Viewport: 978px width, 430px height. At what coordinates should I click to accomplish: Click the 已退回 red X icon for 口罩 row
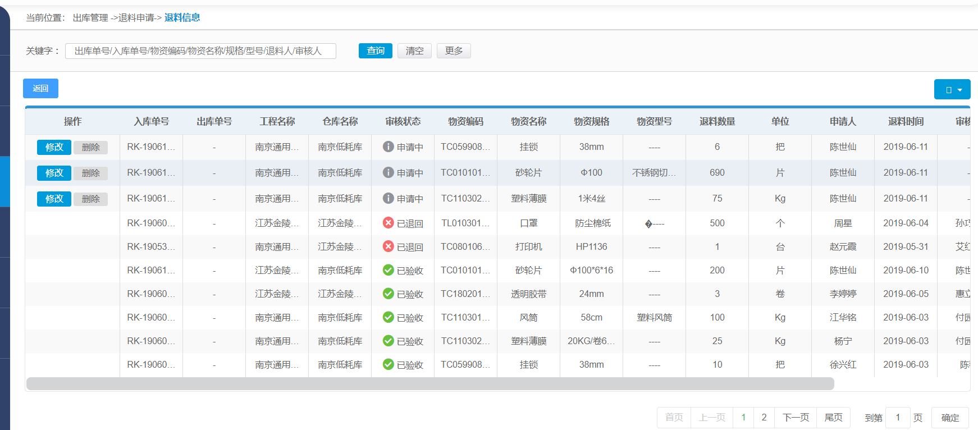[x=388, y=223]
